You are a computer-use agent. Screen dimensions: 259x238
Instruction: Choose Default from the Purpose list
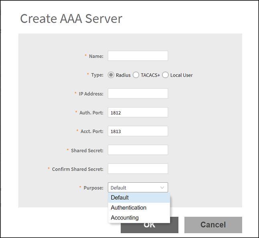coord(139,198)
